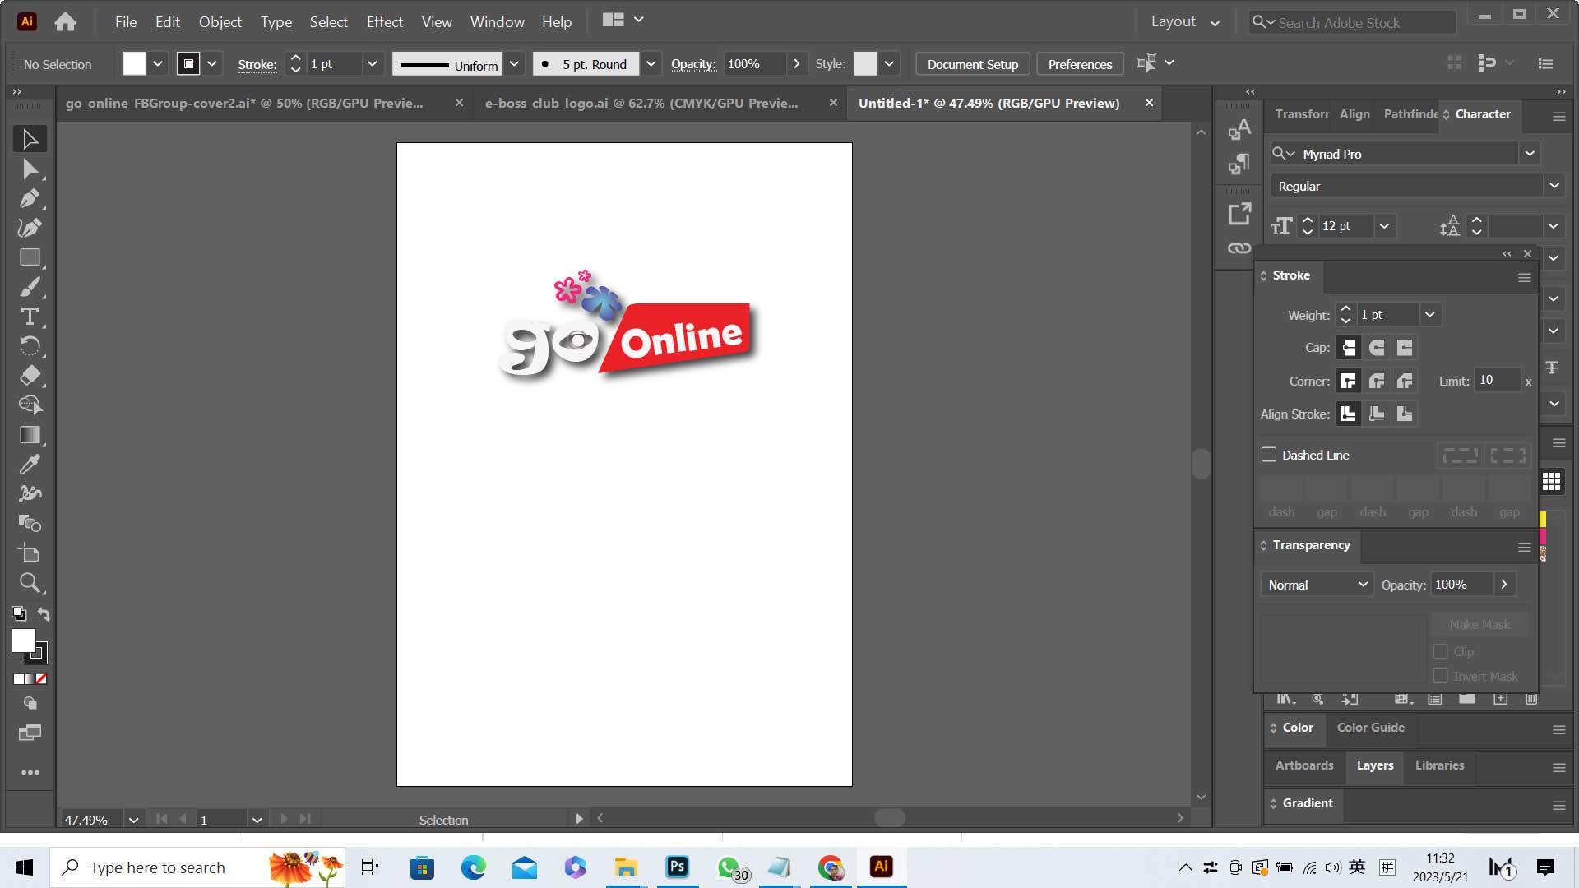Select the Gradient tool in toolbar
The image size is (1579, 888).
[30, 435]
